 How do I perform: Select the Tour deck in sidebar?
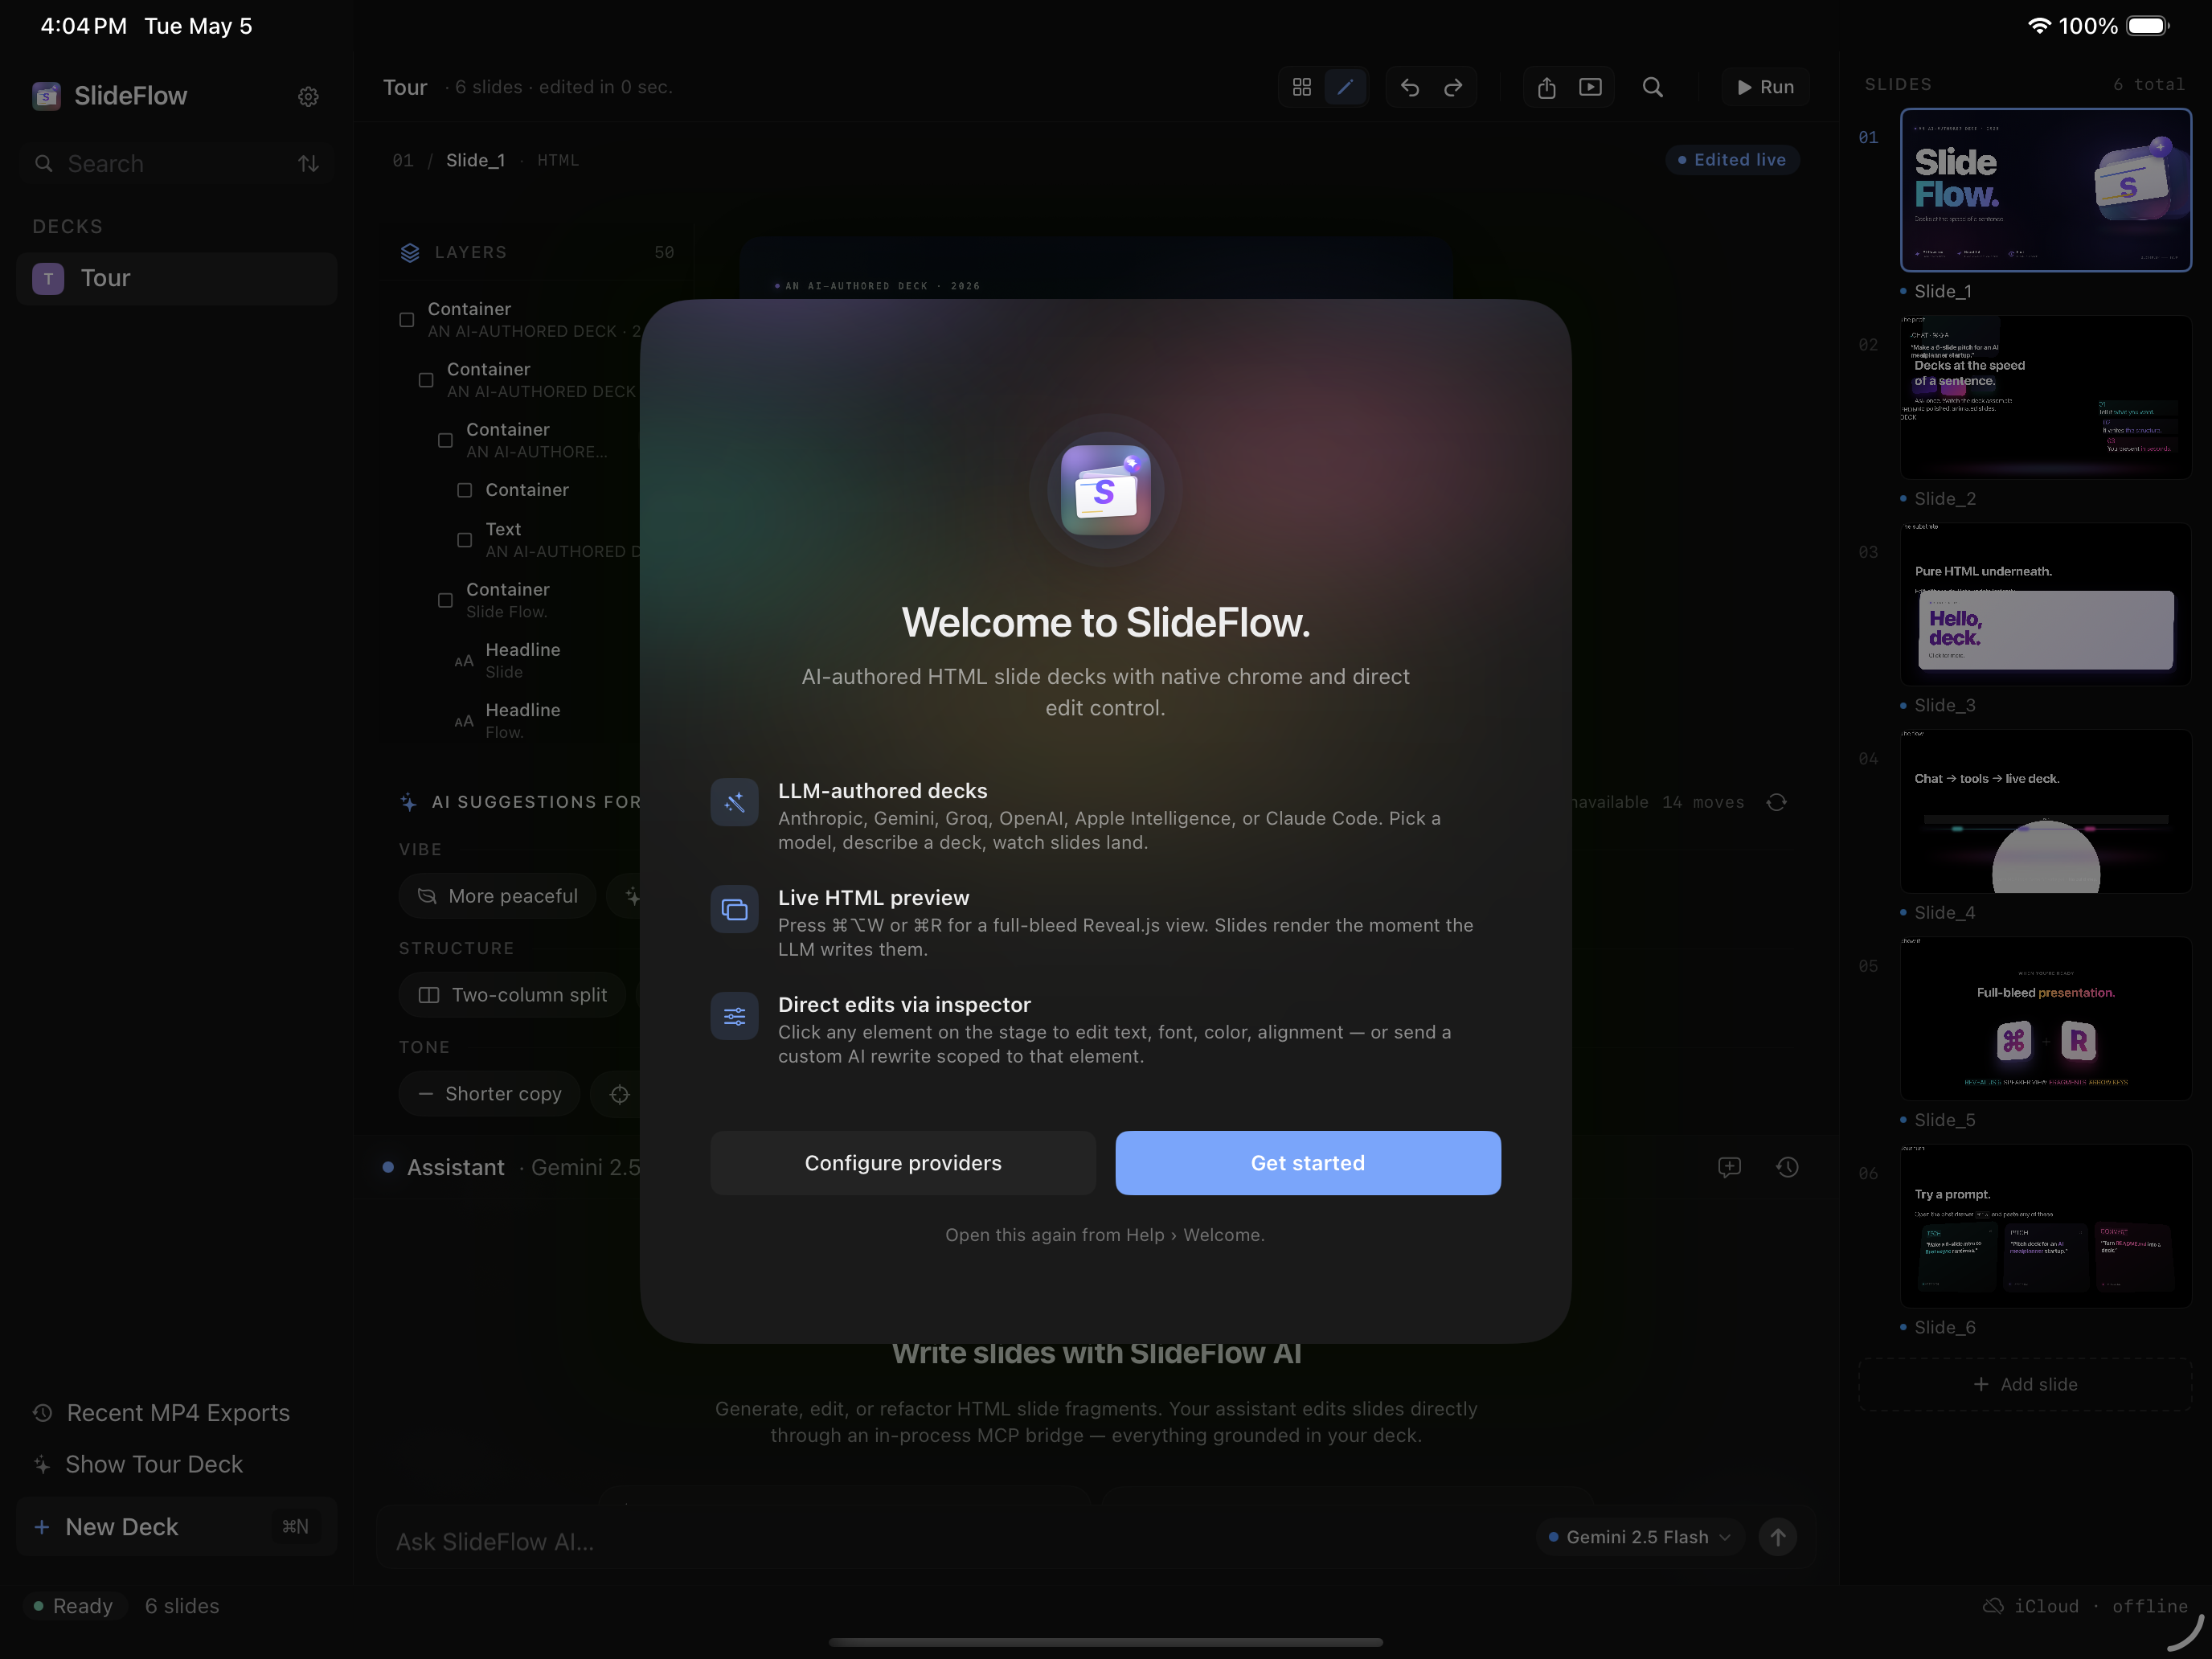point(177,278)
